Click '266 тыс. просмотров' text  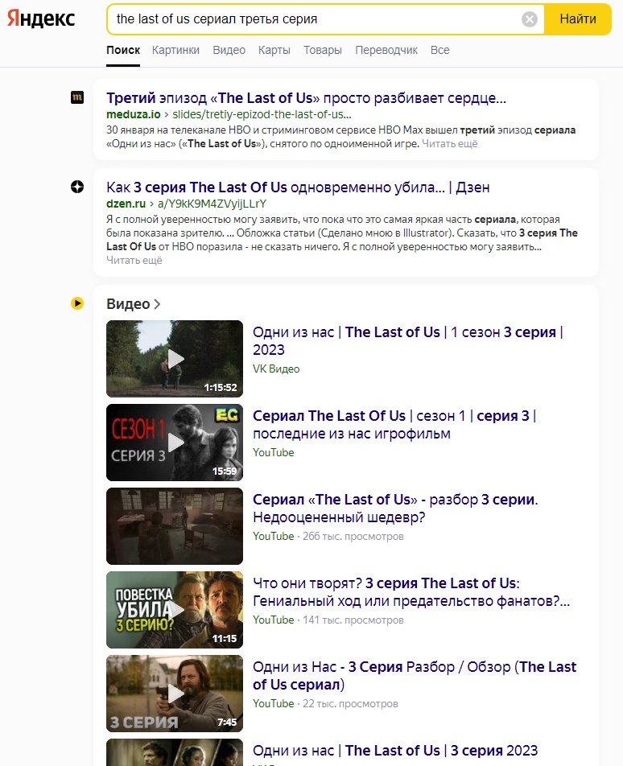click(x=353, y=537)
